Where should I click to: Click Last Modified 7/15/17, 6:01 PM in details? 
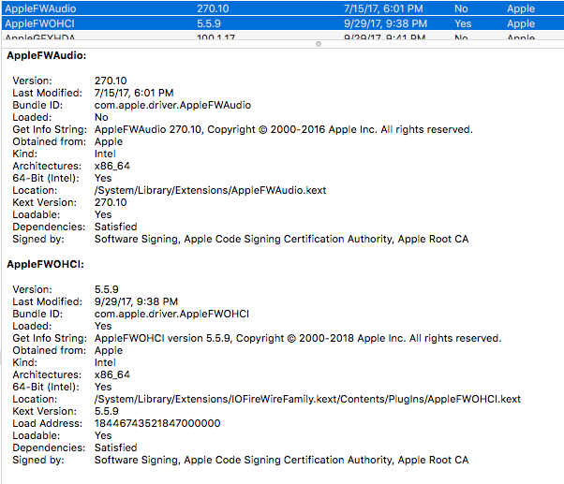coord(134,93)
